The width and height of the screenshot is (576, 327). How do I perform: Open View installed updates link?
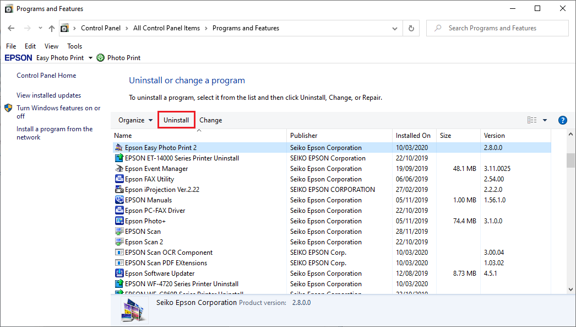click(x=48, y=95)
